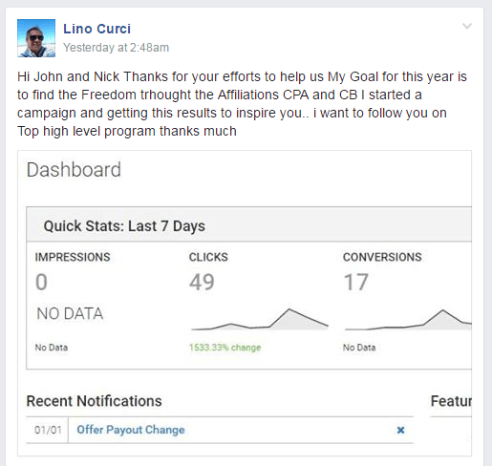The width and height of the screenshot is (492, 466).
Task: Click the Clicks sparkline chart
Action: point(260,320)
